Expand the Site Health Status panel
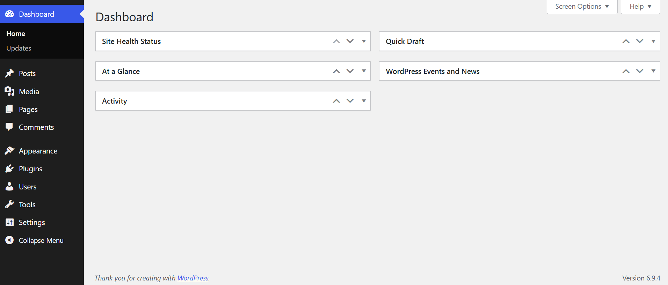 (364, 41)
